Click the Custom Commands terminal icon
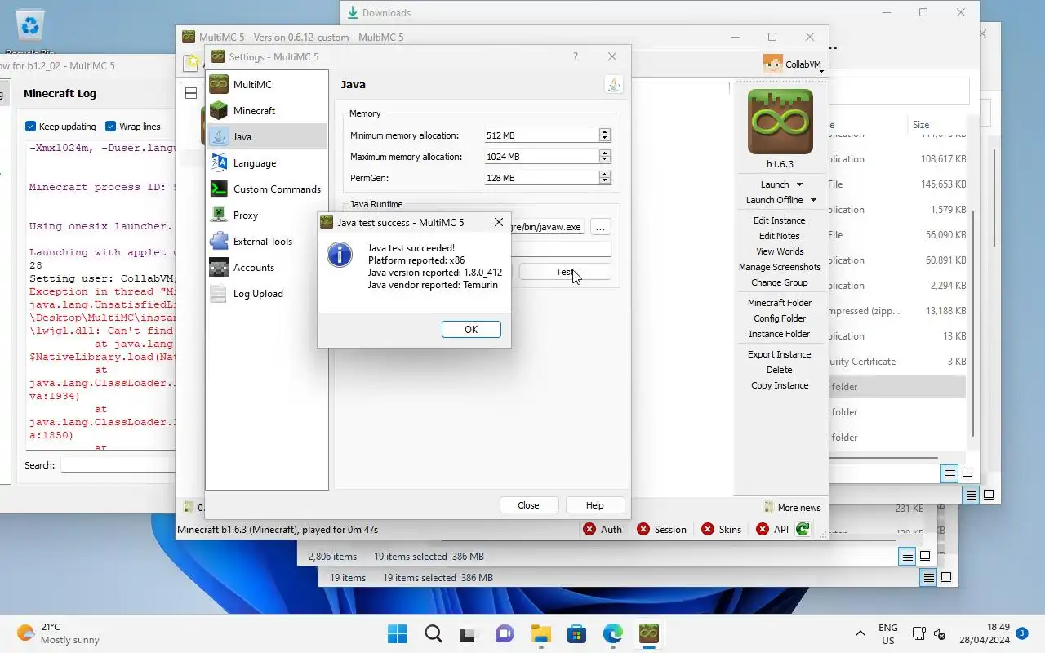 tap(219, 189)
